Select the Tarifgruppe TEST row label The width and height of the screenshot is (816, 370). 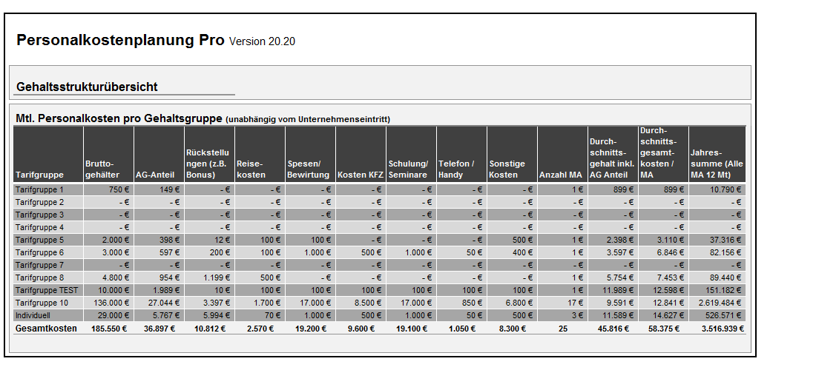[46, 290]
